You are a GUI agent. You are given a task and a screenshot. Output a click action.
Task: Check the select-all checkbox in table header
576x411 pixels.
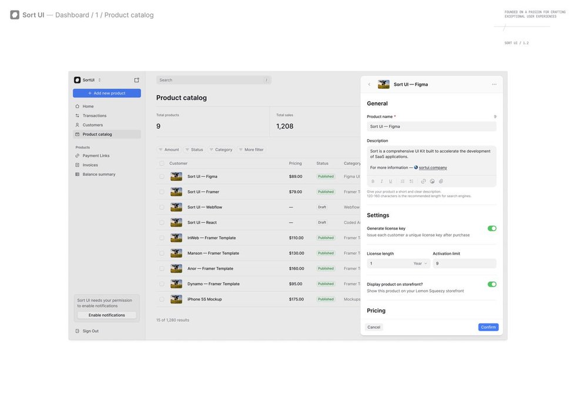tap(162, 163)
